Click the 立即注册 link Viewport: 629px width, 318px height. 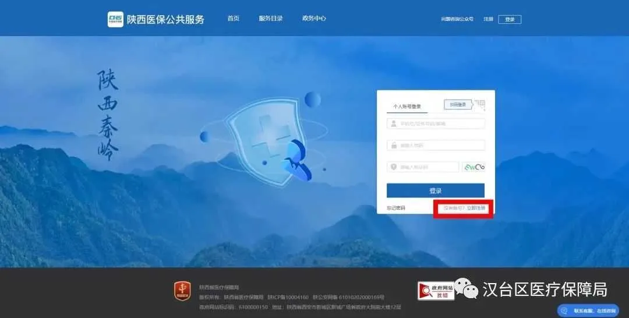[x=476, y=208]
